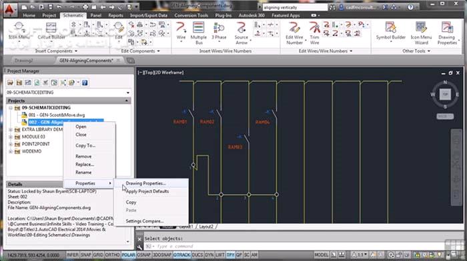Toggle LWT lineweight display
This screenshot has width=467, height=261.
(x=219, y=255)
